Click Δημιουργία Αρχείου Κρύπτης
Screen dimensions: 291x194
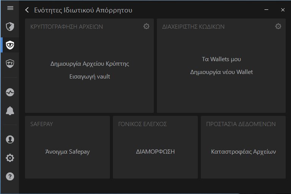click(x=90, y=64)
